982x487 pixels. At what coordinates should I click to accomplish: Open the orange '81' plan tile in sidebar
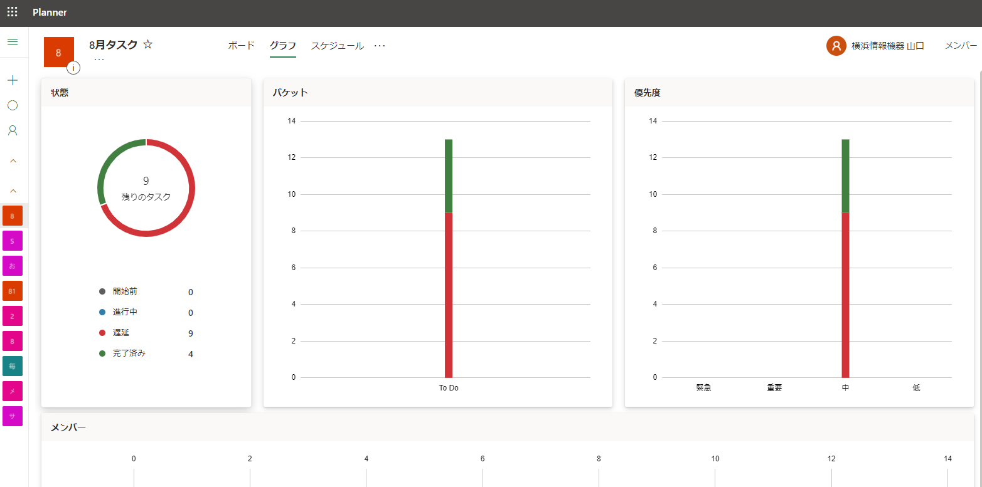[13, 291]
